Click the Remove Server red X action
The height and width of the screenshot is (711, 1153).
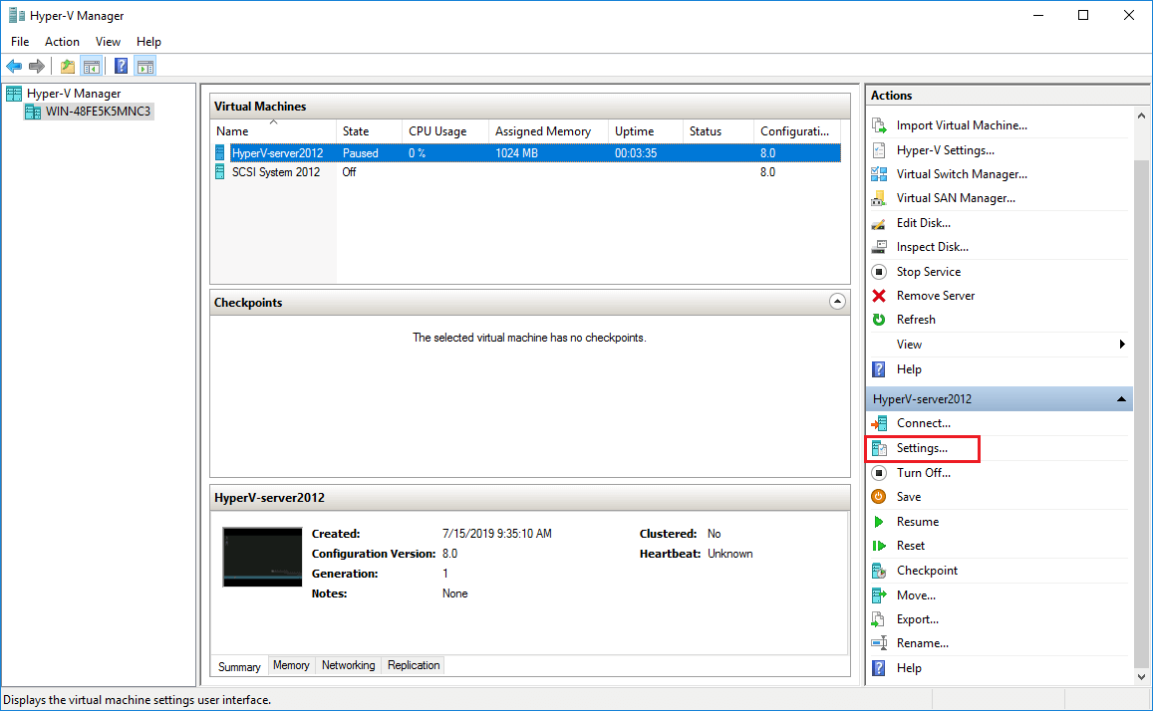935,296
